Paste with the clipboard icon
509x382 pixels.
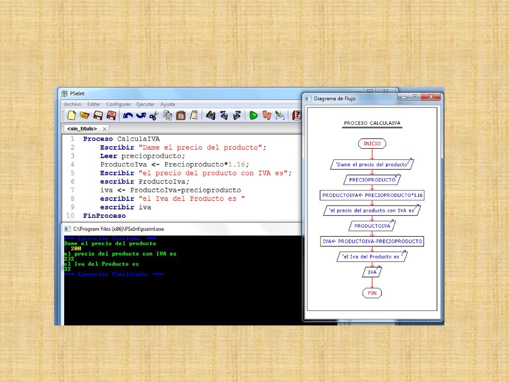pos(181,115)
